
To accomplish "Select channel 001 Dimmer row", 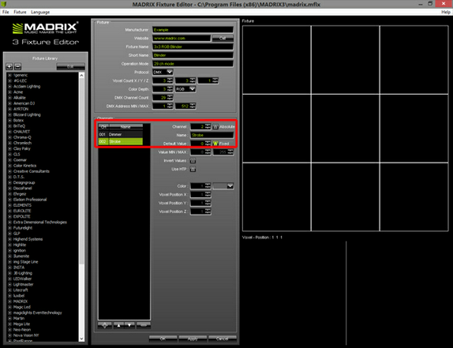I will pos(121,134).
